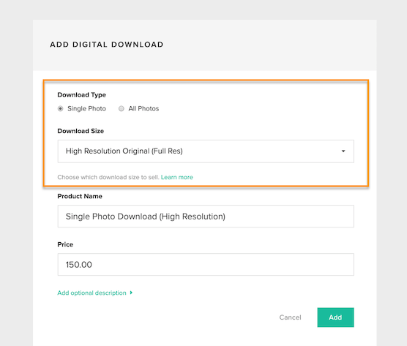Expand description using the small green arrow
Screen dimensions: 407x346
[x=131, y=293]
